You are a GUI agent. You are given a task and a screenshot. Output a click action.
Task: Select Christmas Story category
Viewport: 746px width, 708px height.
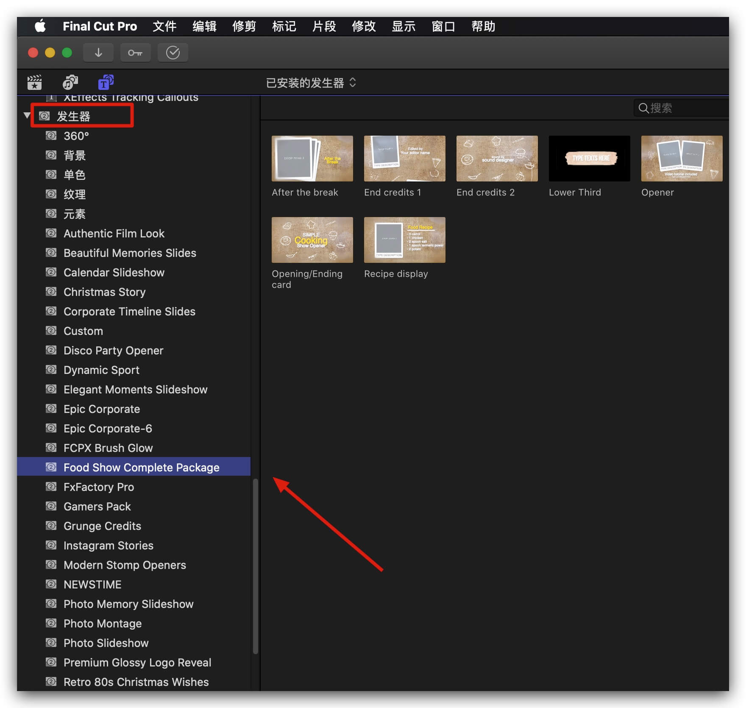click(x=134, y=292)
